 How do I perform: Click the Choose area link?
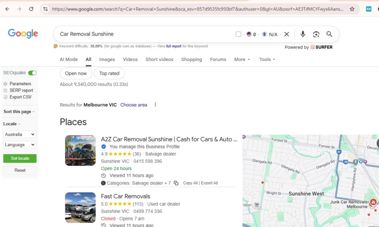click(134, 105)
